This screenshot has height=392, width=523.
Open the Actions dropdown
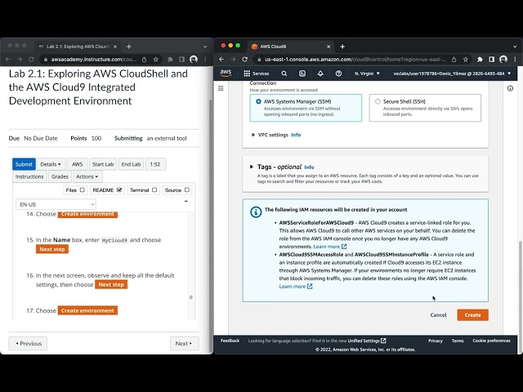87,176
